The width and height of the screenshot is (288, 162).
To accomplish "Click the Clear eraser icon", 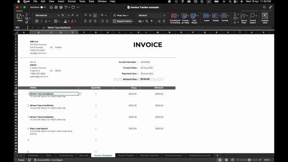I will pyautogui.click(x=235, y=22).
